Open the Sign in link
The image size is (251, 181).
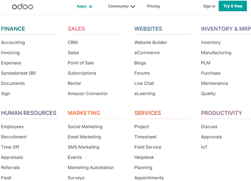pos(209,6)
